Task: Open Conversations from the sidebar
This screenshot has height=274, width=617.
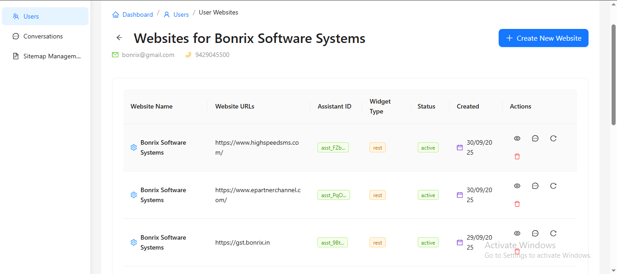Action: [x=43, y=36]
